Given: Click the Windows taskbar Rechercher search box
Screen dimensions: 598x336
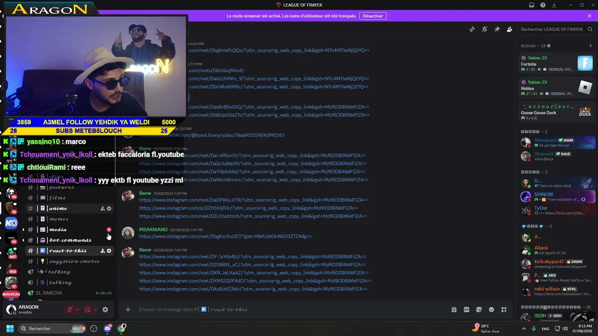Looking at the screenshot, I should (52, 329).
